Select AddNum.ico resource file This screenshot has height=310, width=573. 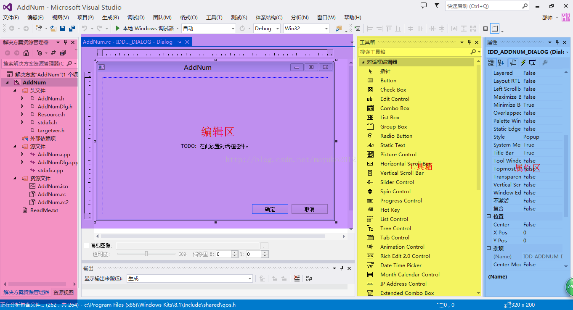point(53,186)
